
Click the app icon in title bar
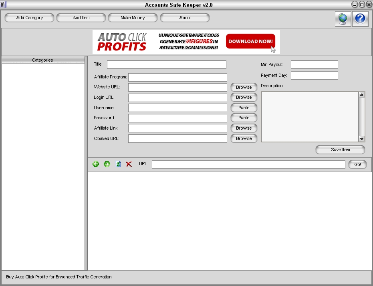(x=3, y=4)
